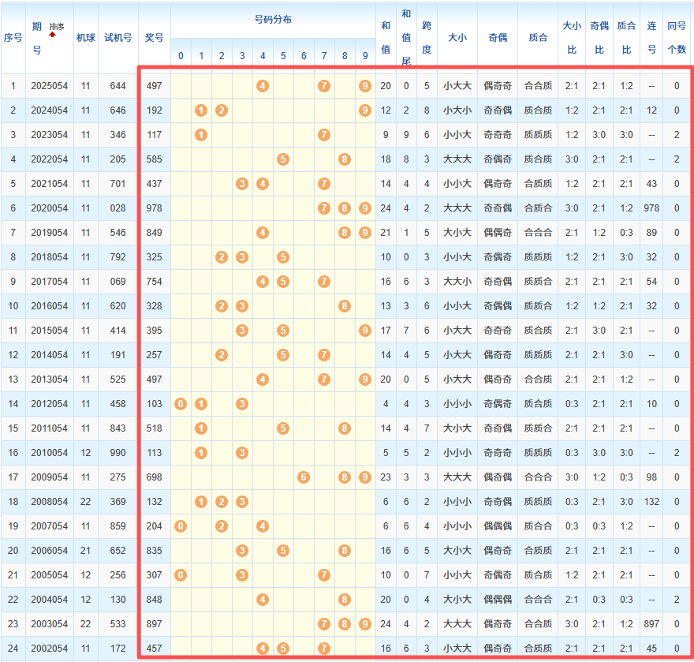Click the orange 3 ball in period 2010054 row
This screenshot has width=694, height=662.
tap(242, 453)
